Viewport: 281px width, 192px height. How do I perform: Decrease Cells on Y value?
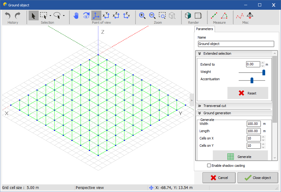pyautogui.click(x=263, y=147)
